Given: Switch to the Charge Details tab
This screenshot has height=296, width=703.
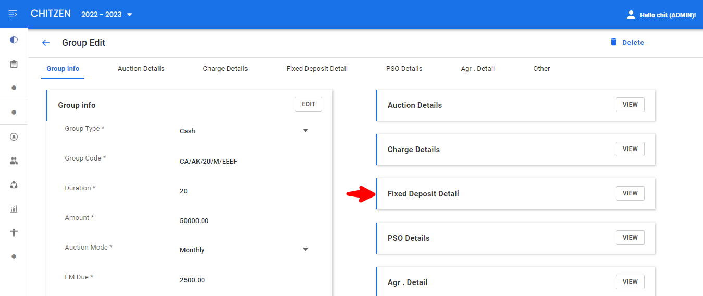Looking at the screenshot, I should 225,69.
